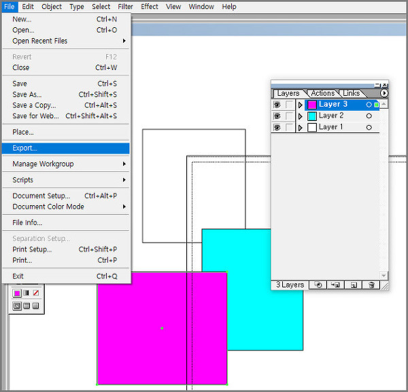Screen dimensions: 408x392
Task: Select Standard Screen Mode in toolbox
Action: pyautogui.click(x=17, y=306)
